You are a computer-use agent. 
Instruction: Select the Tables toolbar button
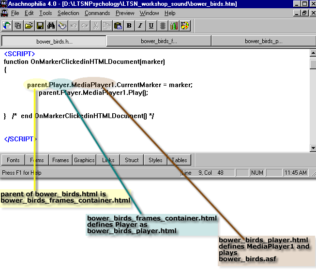(179, 160)
